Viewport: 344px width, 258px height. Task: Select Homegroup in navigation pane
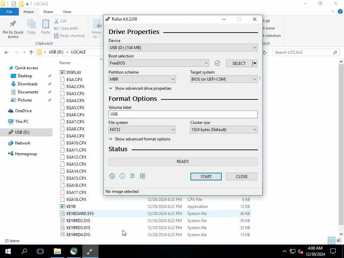(26, 154)
